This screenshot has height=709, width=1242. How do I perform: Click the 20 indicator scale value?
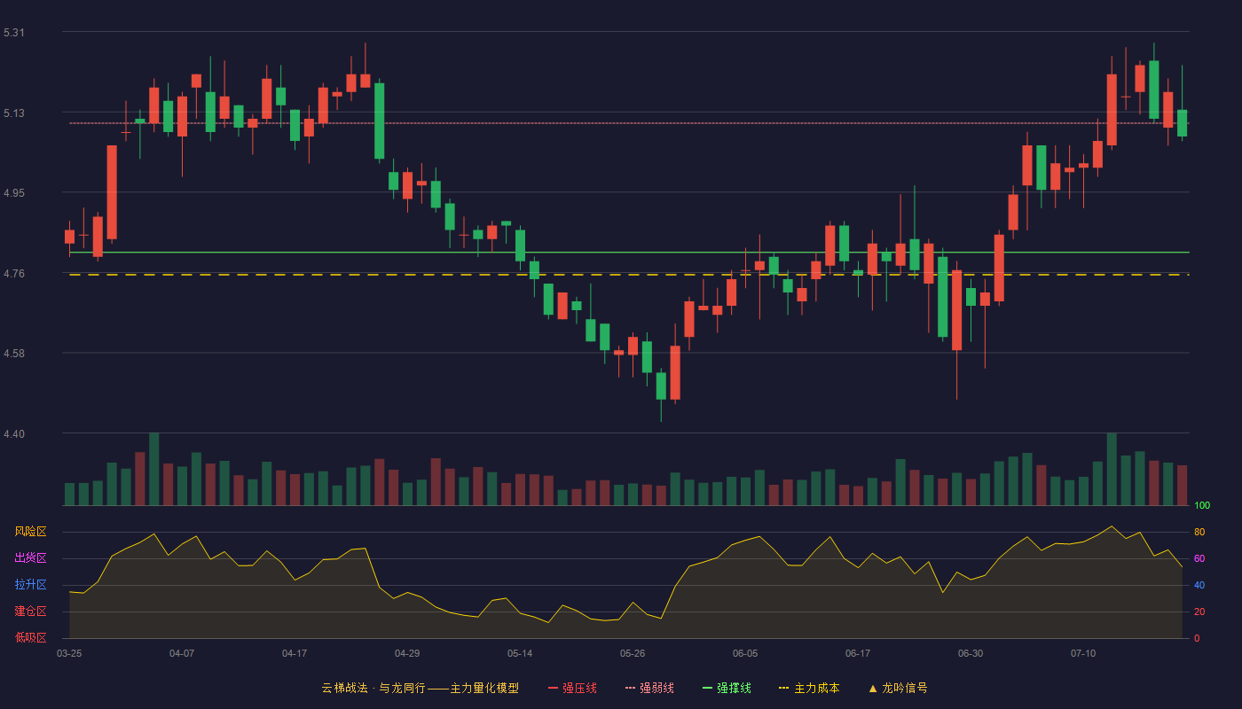point(1199,612)
